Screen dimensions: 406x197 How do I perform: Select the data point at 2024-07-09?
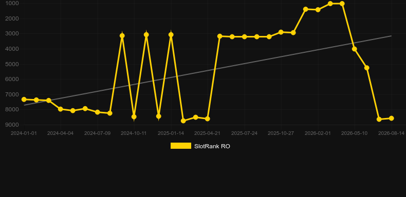click(98, 112)
